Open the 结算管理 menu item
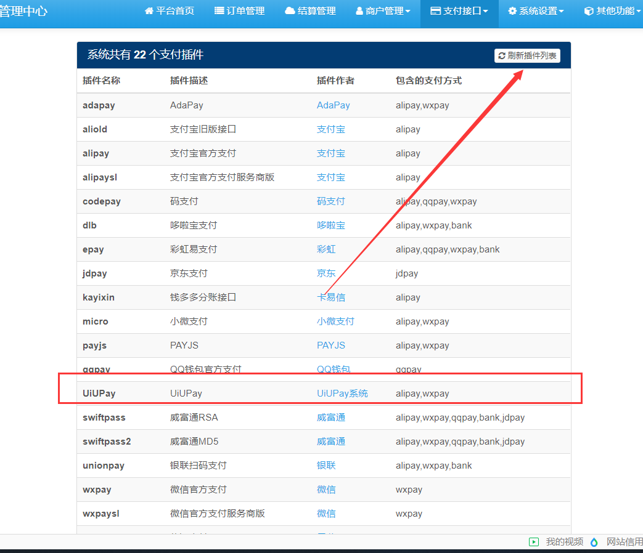The height and width of the screenshot is (553, 643). click(310, 11)
